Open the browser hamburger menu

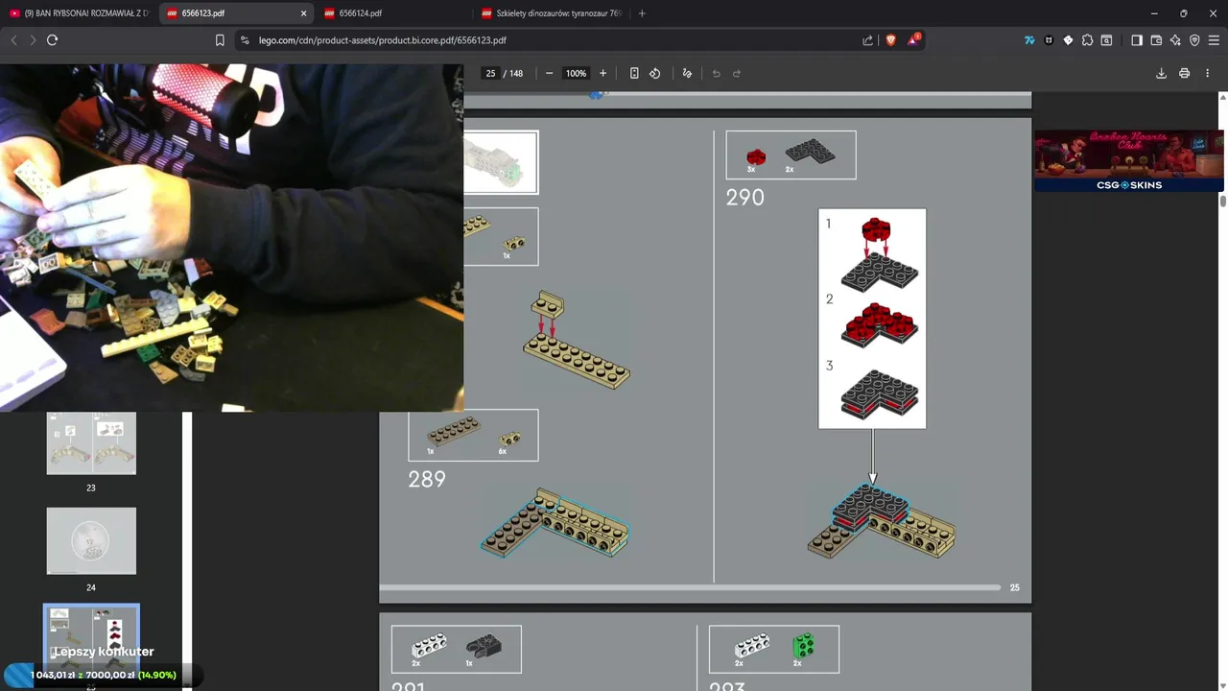coord(1214,40)
